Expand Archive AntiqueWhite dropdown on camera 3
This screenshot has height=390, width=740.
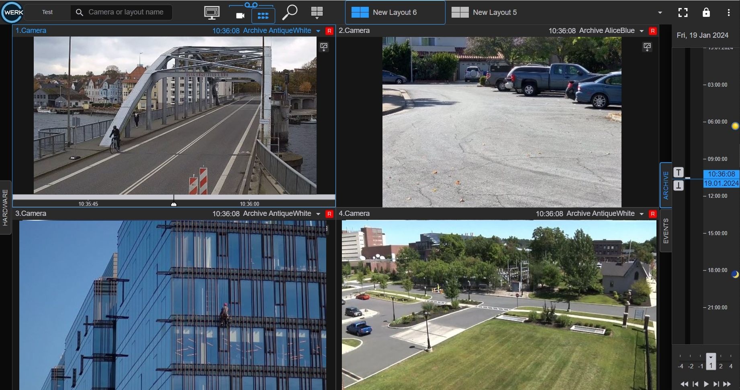pyautogui.click(x=318, y=214)
